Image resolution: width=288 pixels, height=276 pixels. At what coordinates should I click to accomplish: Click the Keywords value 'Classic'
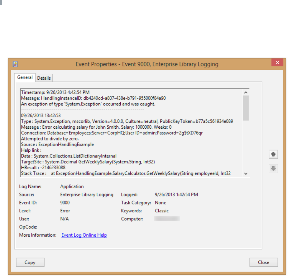point(162,211)
